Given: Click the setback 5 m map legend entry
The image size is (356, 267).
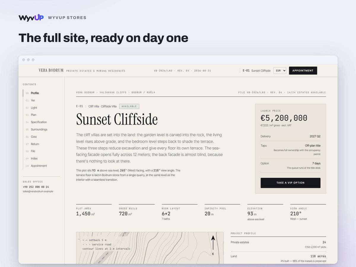Looking at the screenshot, I should coord(94,240).
